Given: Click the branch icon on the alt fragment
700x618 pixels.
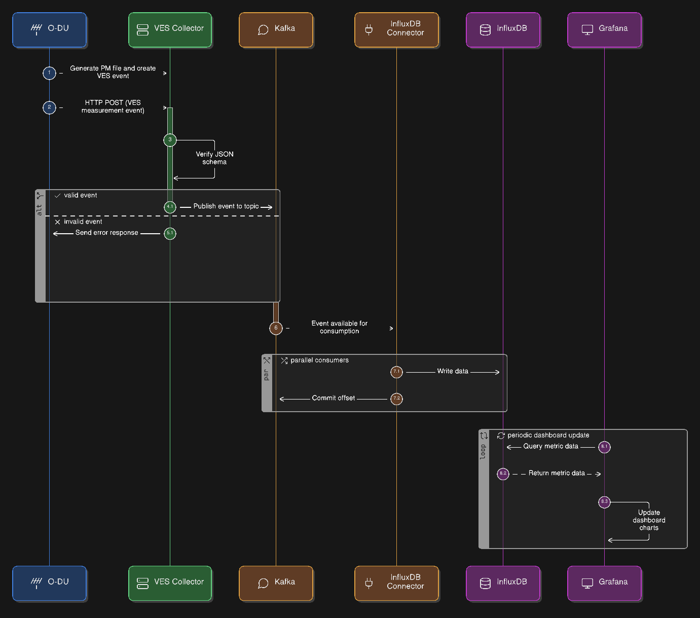Looking at the screenshot, I should (40, 196).
